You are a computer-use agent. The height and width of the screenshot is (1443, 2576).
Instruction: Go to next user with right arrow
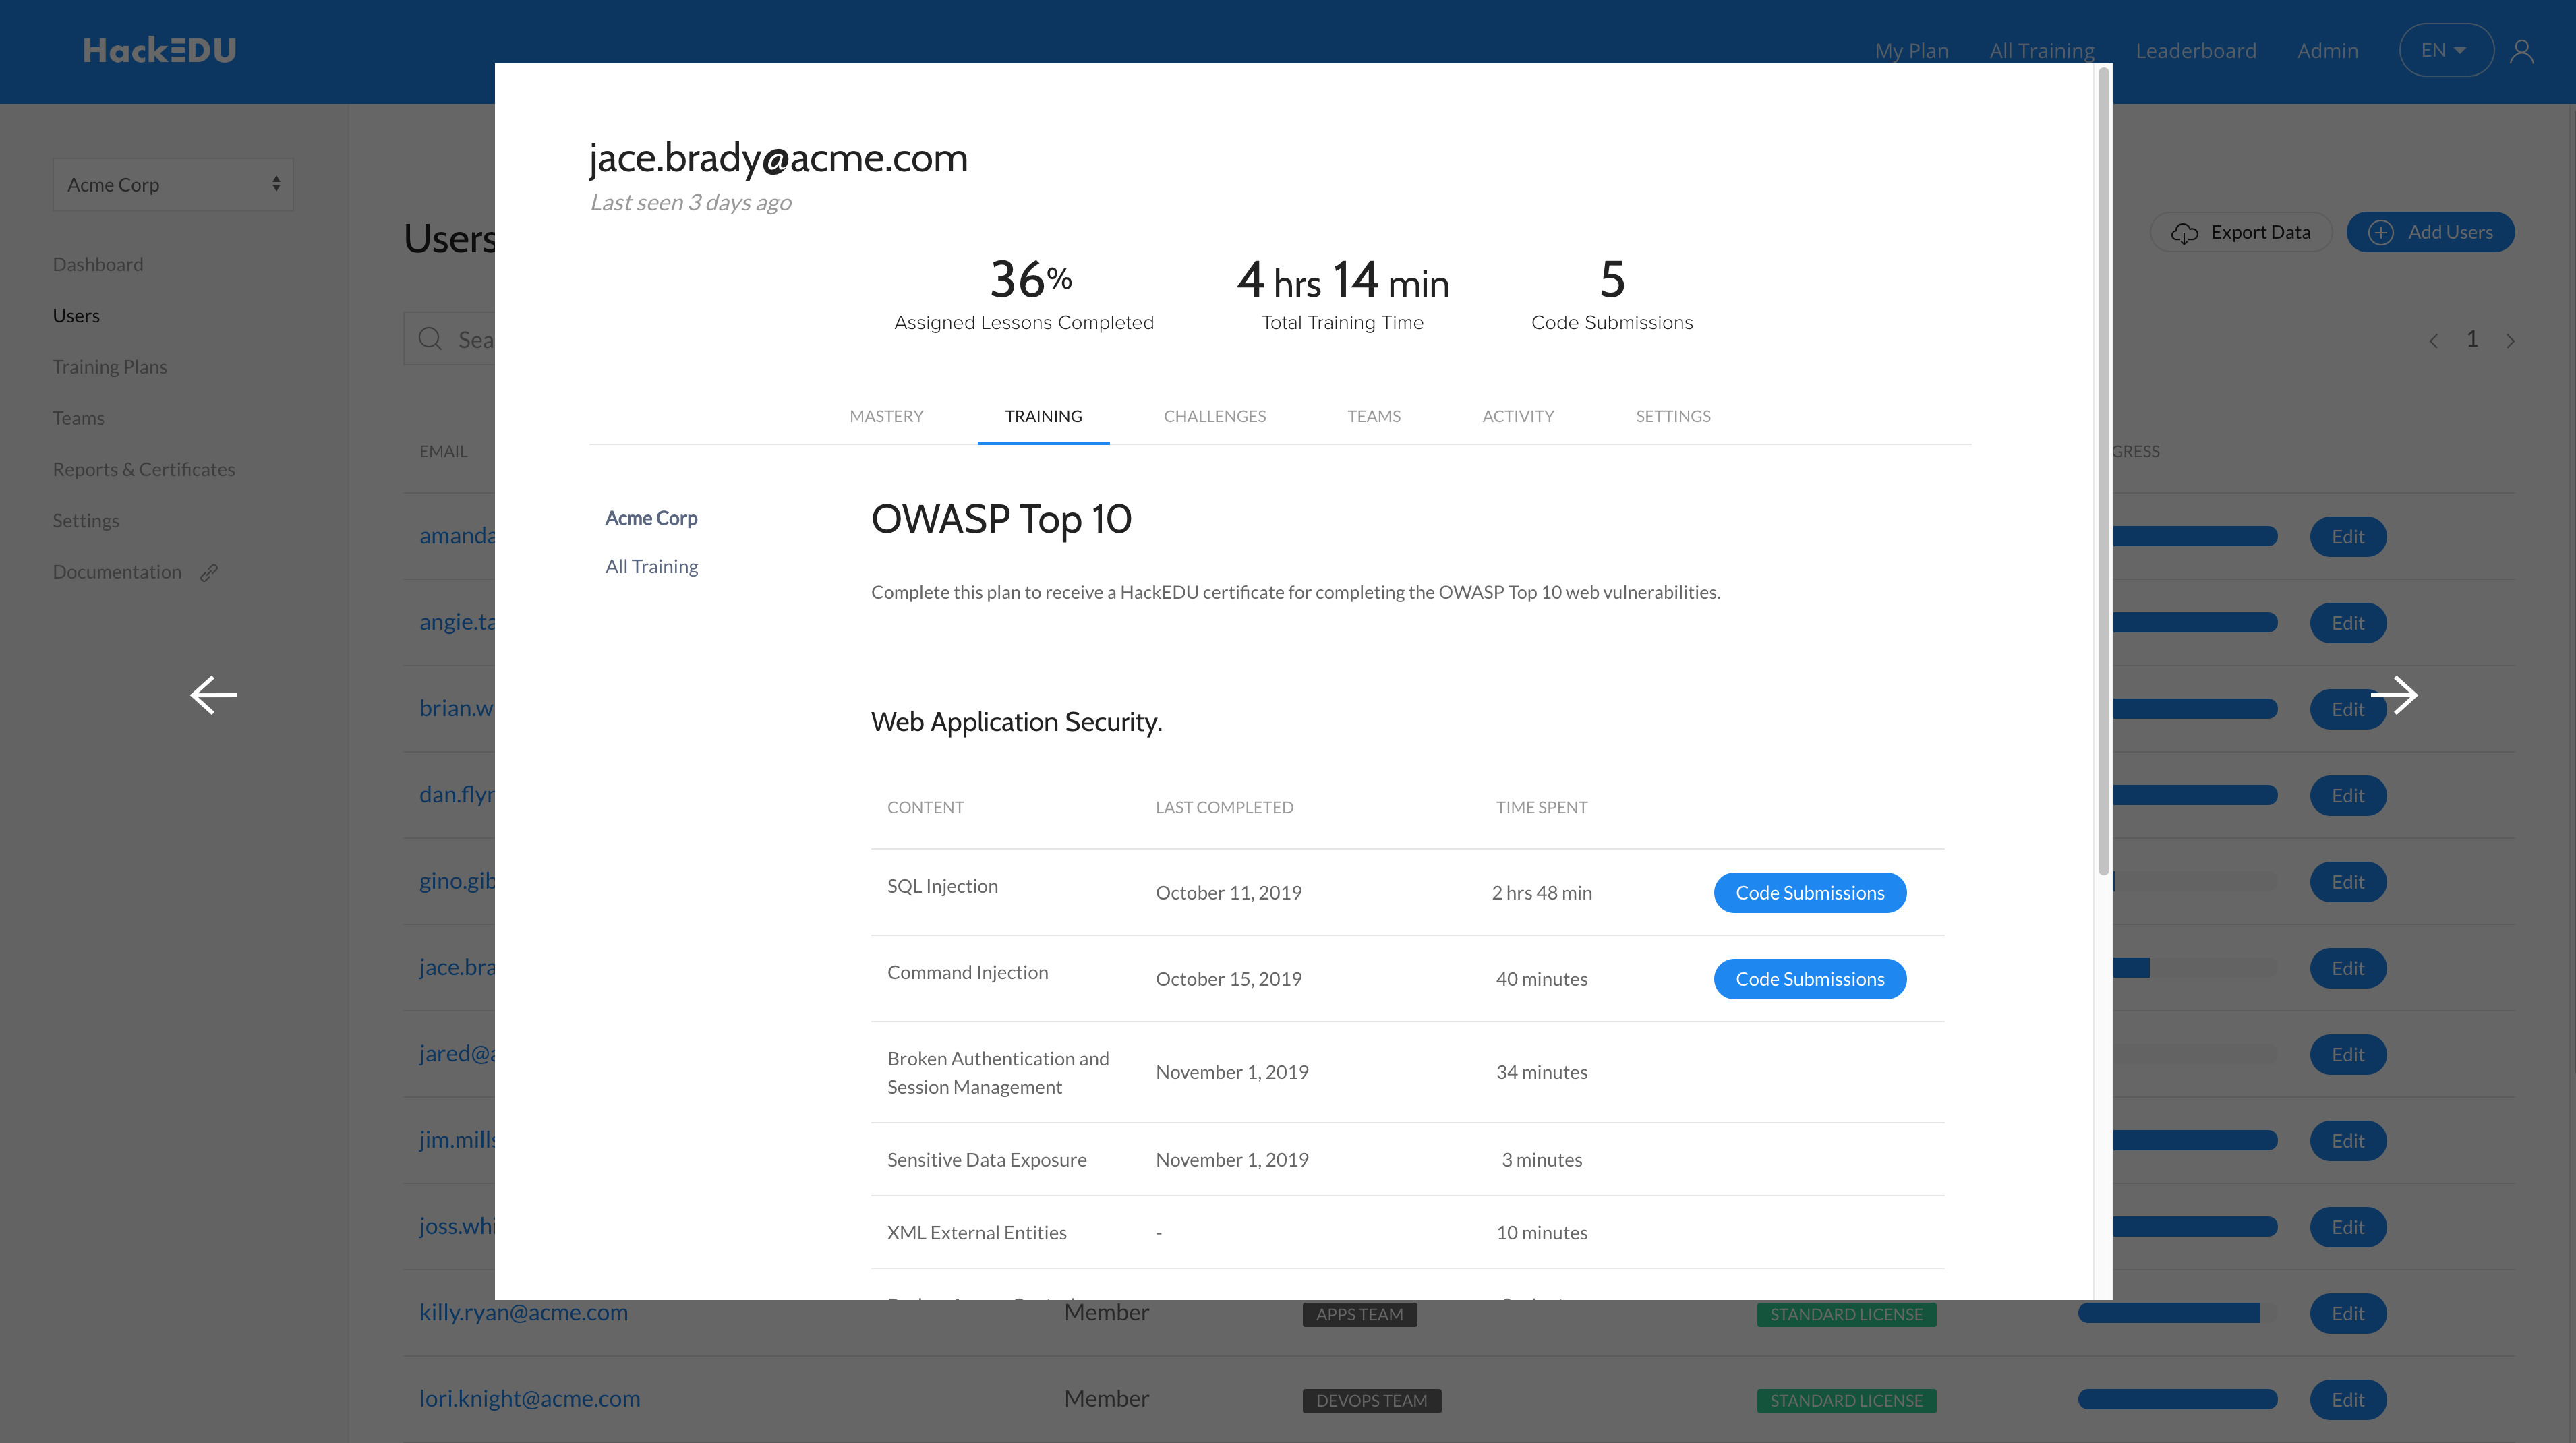[2394, 695]
